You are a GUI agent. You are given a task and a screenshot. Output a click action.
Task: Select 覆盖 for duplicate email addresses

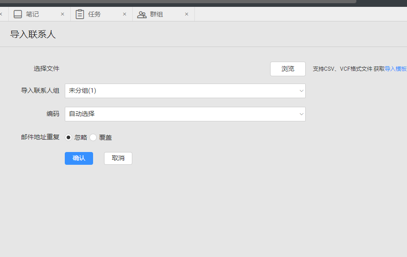[93, 137]
